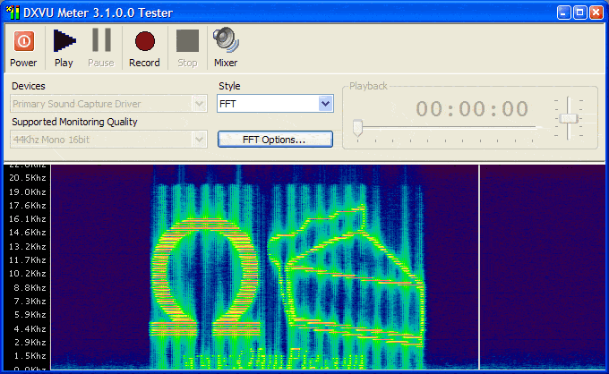Close the DXVU Meter Tester window
The width and height of the screenshot is (609, 374).
pyautogui.click(x=596, y=13)
